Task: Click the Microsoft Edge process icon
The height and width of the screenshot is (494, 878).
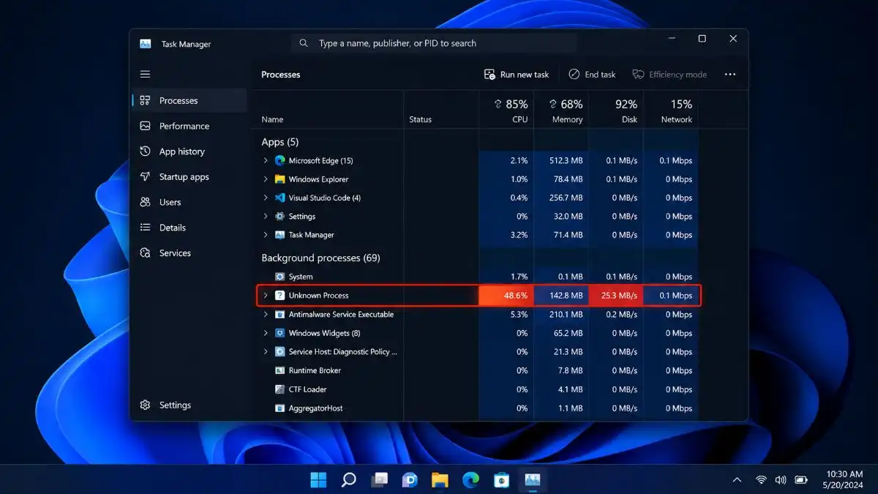Action: (x=279, y=160)
